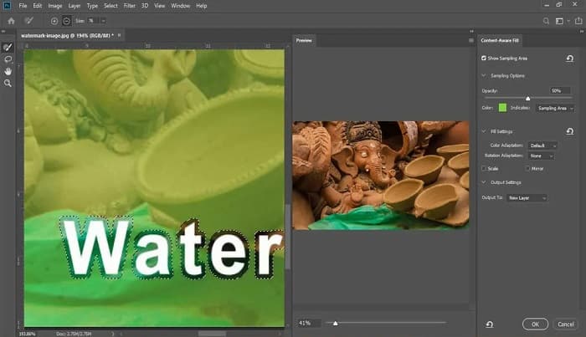The image size is (586, 337).
Task: Open the Output To dropdown
Action: tap(527, 198)
